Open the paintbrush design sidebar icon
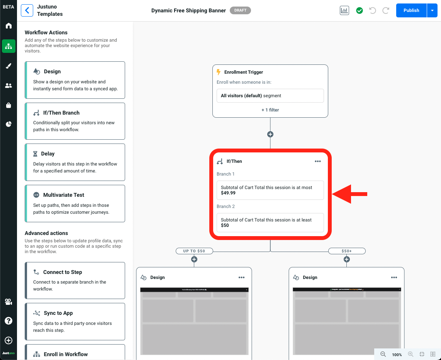Image resolution: width=441 pixels, height=360 pixels. (8, 66)
